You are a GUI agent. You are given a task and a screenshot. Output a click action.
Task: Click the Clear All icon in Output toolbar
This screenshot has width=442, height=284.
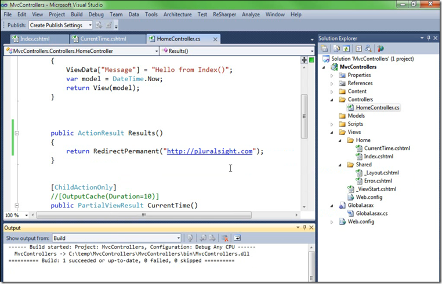(x=225, y=238)
